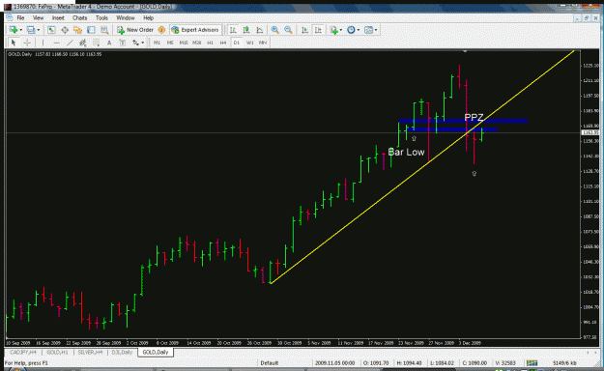Pick the vertical line drawing tool
The height and width of the screenshot is (371, 604).
[43, 43]
